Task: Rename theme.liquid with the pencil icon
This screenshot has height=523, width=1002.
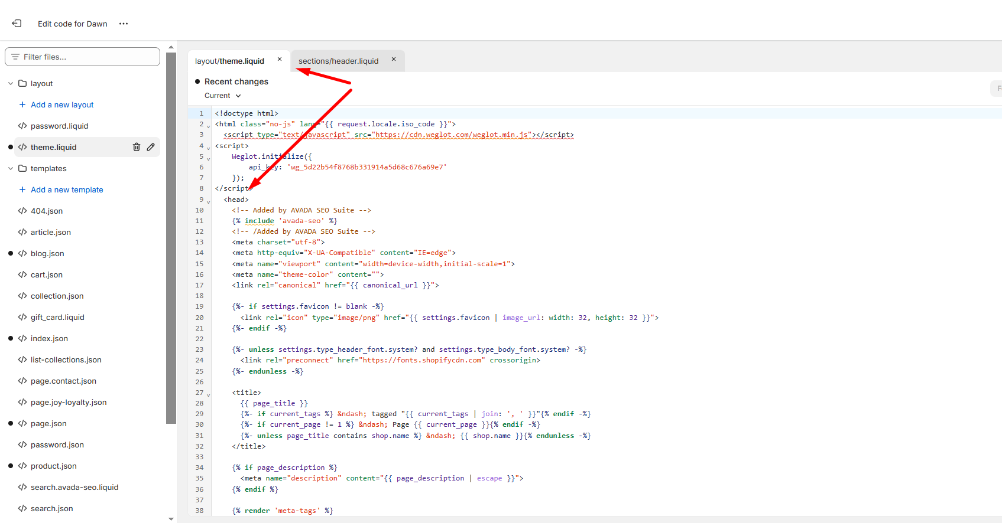Action: (x=151, y=147)
